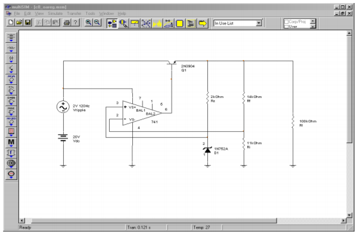Open the Diodes component bin icon

click(11, 59)
